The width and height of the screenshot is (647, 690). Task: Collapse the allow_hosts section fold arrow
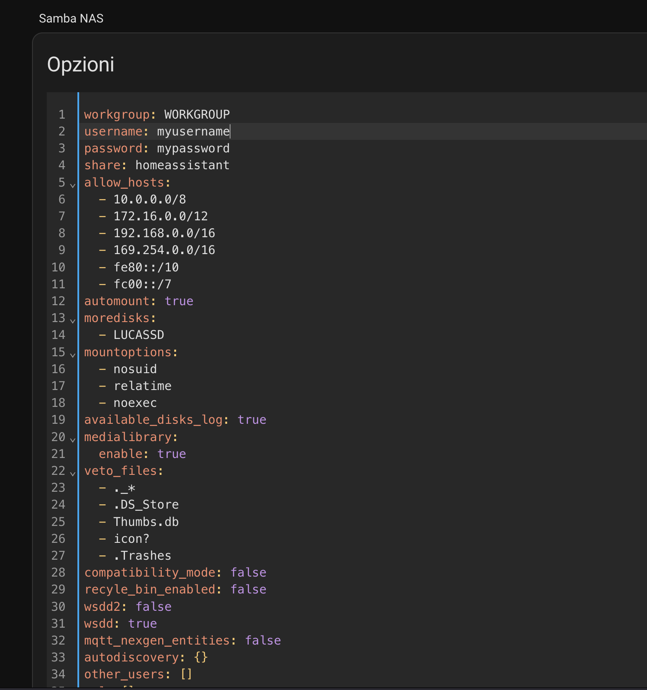tap(73, 185)
